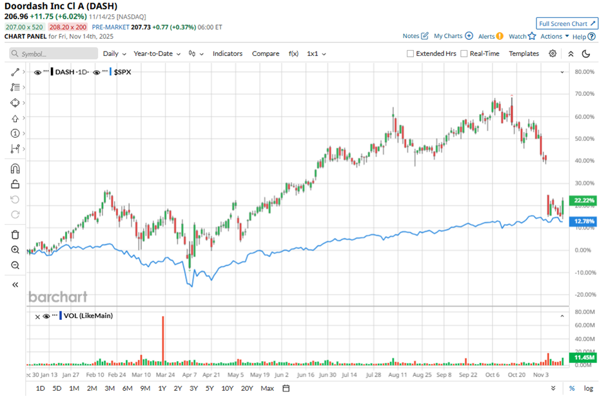Open the Daily frequency dropdown
This screenshot has height=401, width=606.
click(114, 54)
